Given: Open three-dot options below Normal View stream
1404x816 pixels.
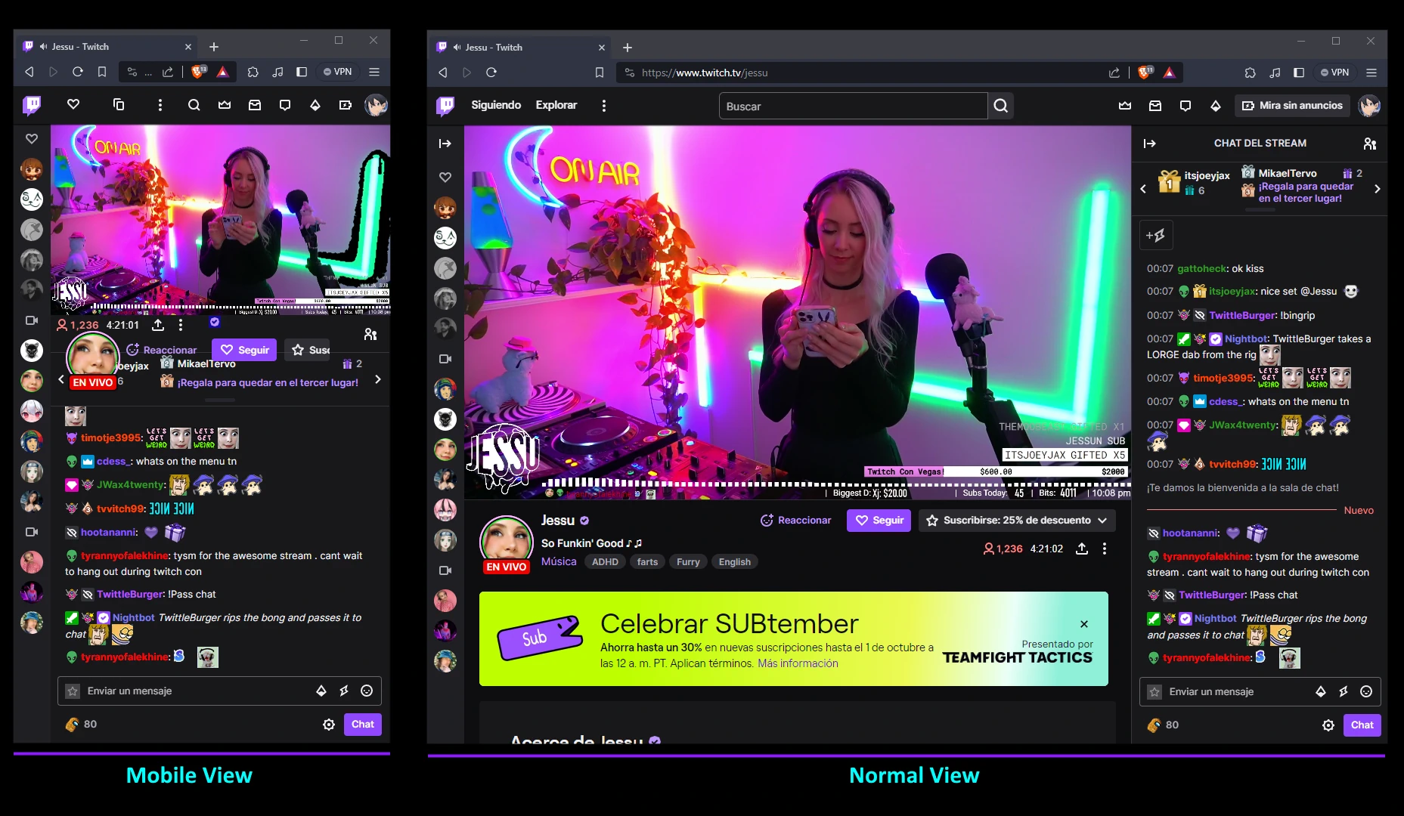Looking at the screenshot, I should pos(1105,549).
